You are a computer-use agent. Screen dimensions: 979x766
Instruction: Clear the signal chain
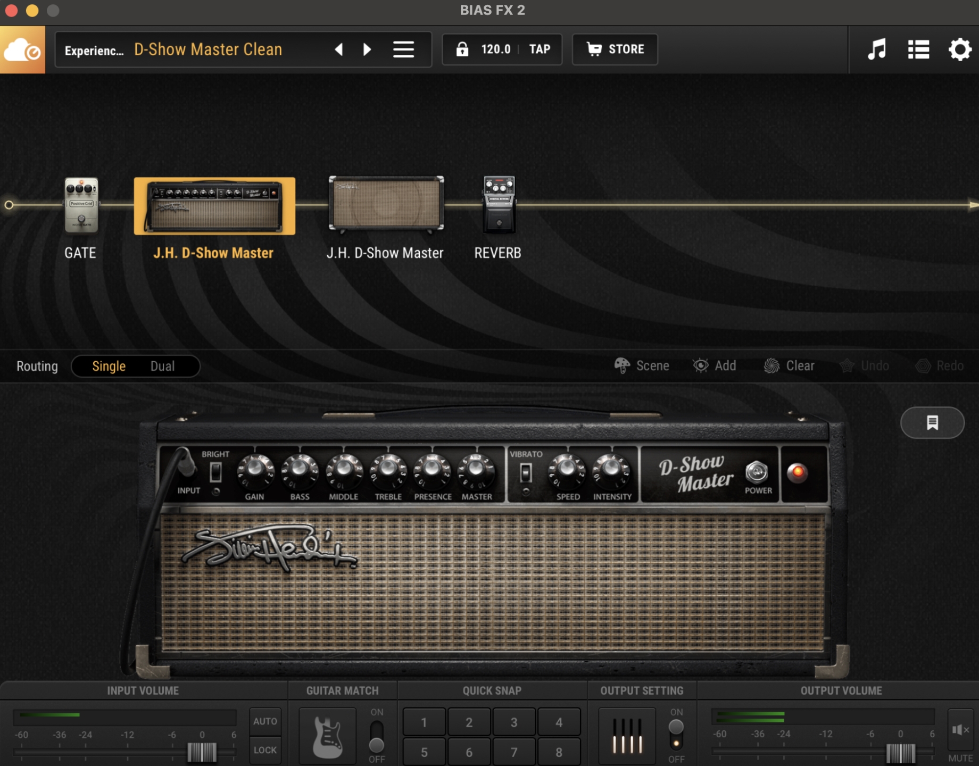(x=789, y=365)
